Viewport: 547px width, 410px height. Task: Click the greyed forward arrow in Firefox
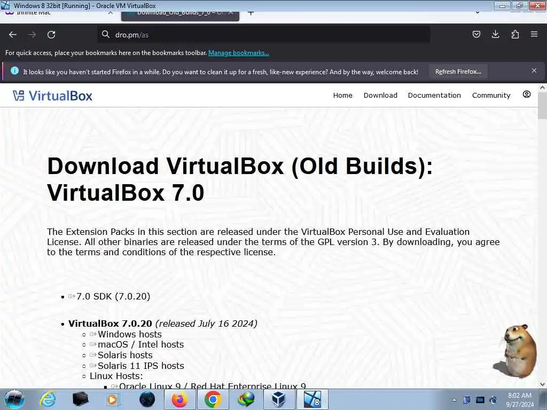[32, 35]
